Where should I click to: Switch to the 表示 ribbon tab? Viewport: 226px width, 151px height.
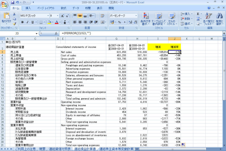(99, 8)
